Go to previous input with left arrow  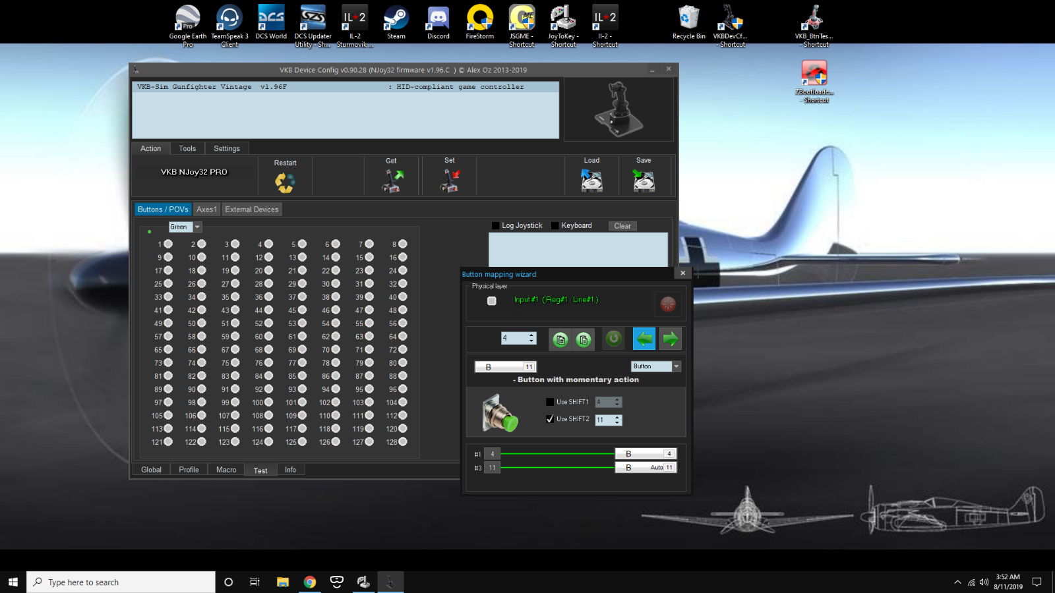[x=644, y=339]
